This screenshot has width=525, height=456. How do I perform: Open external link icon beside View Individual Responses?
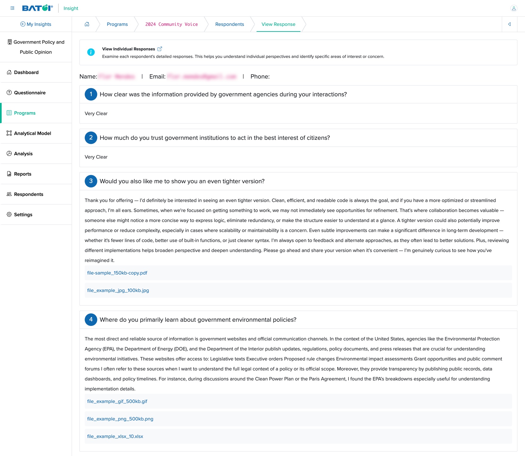click(160, 49)
